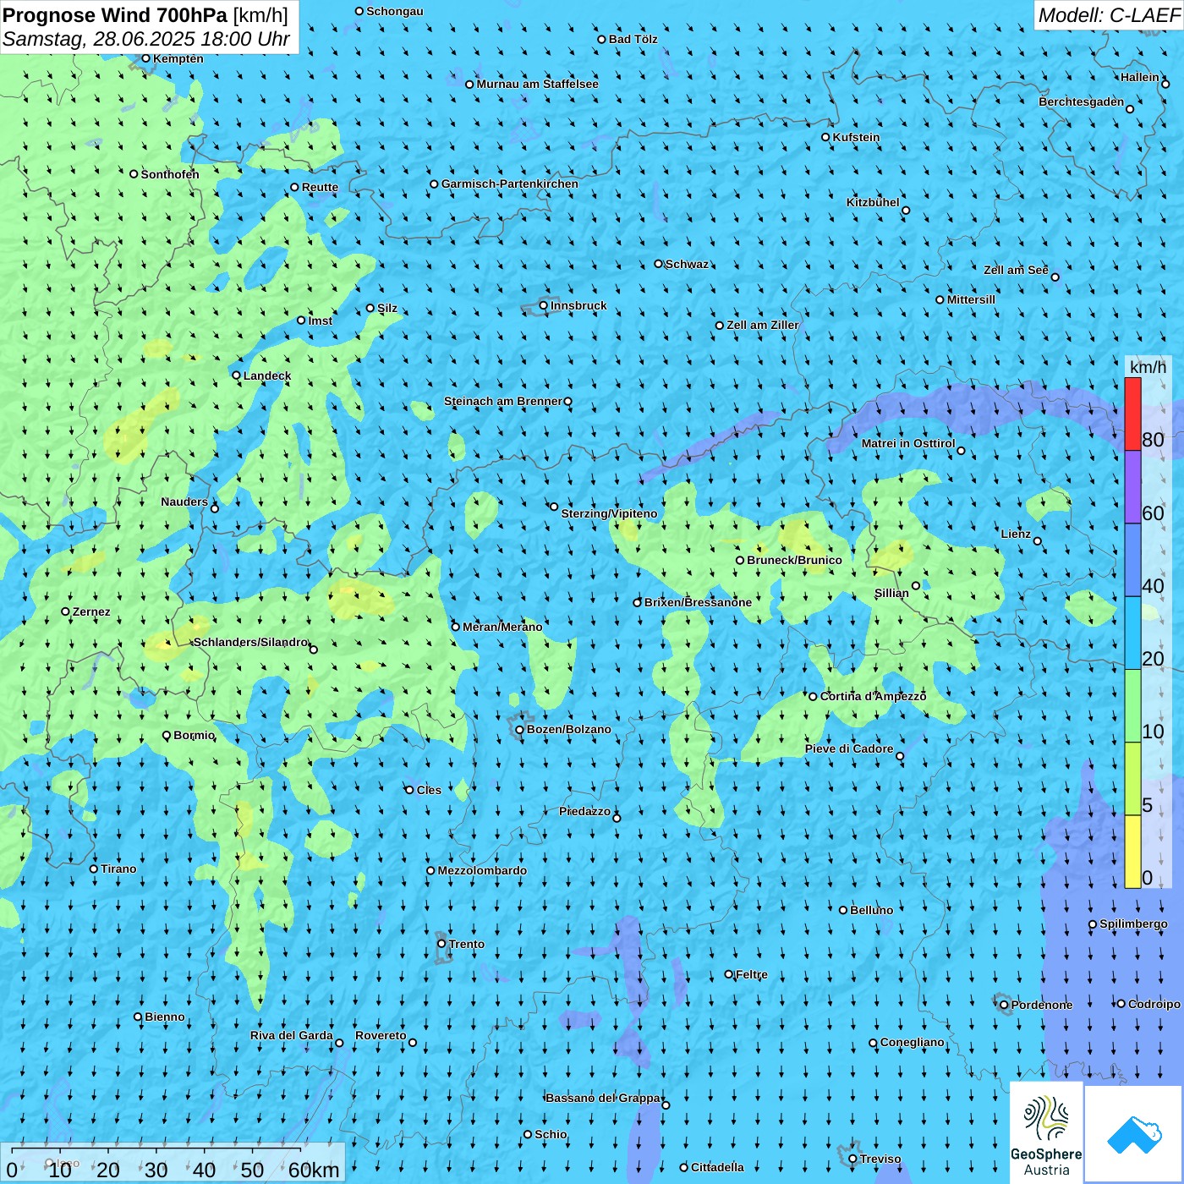Click the Kitzbühel label
This screenshot has height=1184, width=1184.
[x=873, y=202]
